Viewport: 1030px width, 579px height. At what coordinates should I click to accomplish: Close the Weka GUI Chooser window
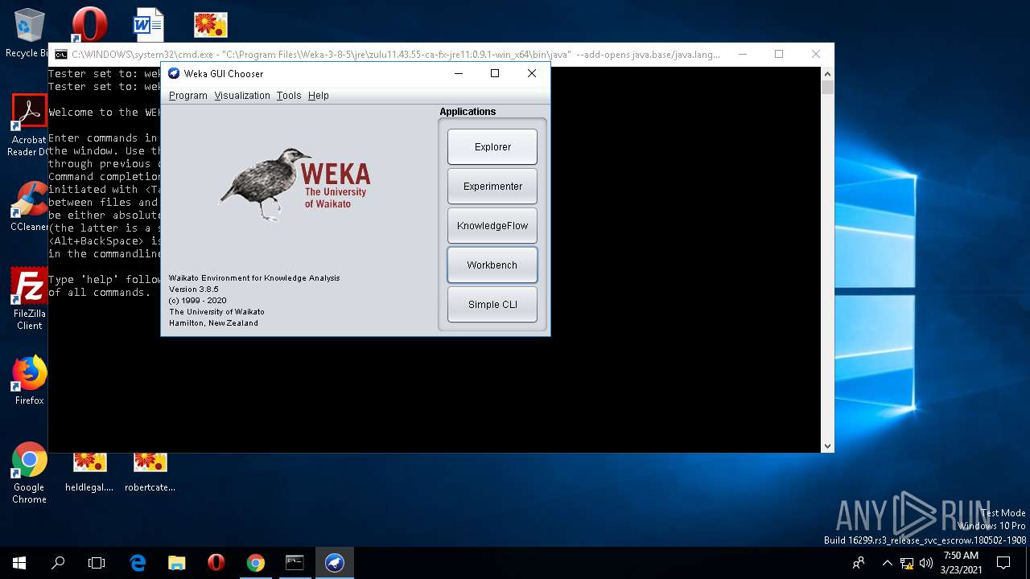coord(532,73)
